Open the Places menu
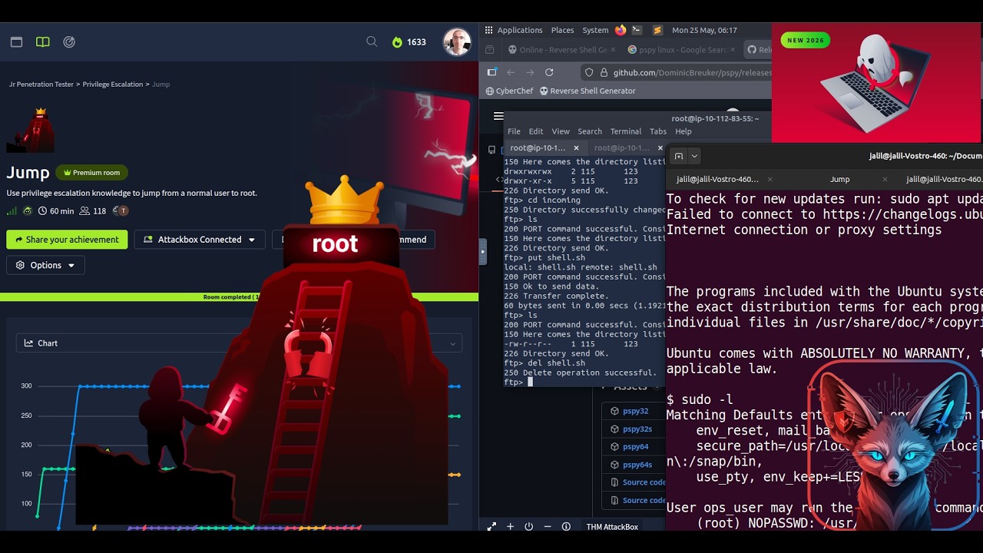Viewport: 983px width, 553px height. [562, 30]
